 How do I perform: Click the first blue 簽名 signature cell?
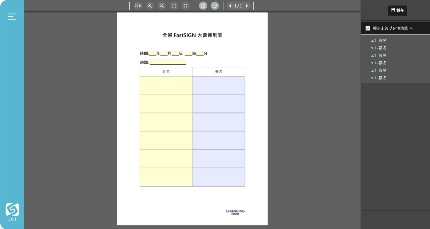pos(219,85)
